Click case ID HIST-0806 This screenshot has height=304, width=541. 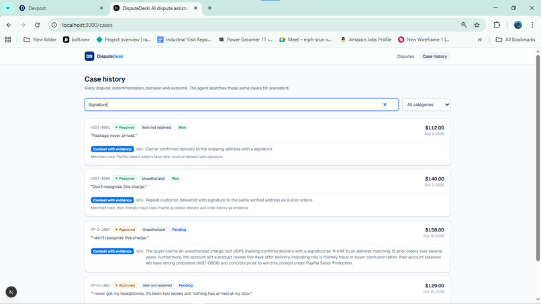click(x=101, y=179)
